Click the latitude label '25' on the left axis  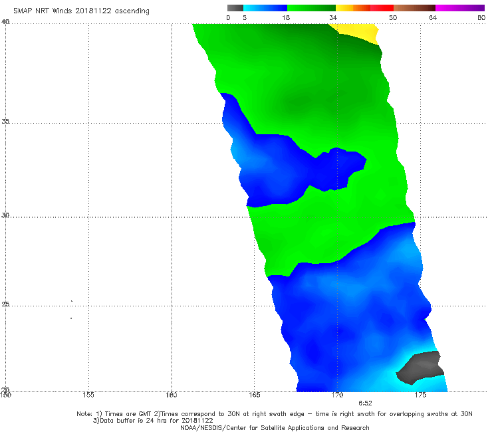(x=5, y=304)
